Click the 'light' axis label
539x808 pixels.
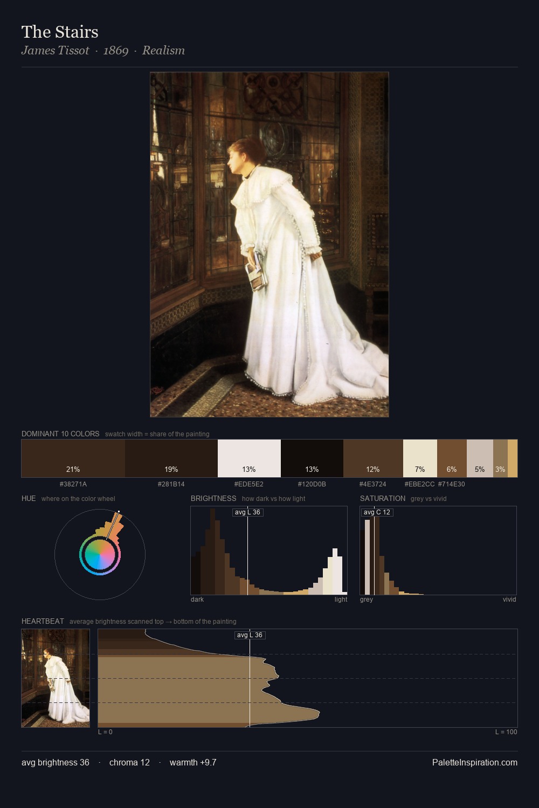(x=341, y=600)
